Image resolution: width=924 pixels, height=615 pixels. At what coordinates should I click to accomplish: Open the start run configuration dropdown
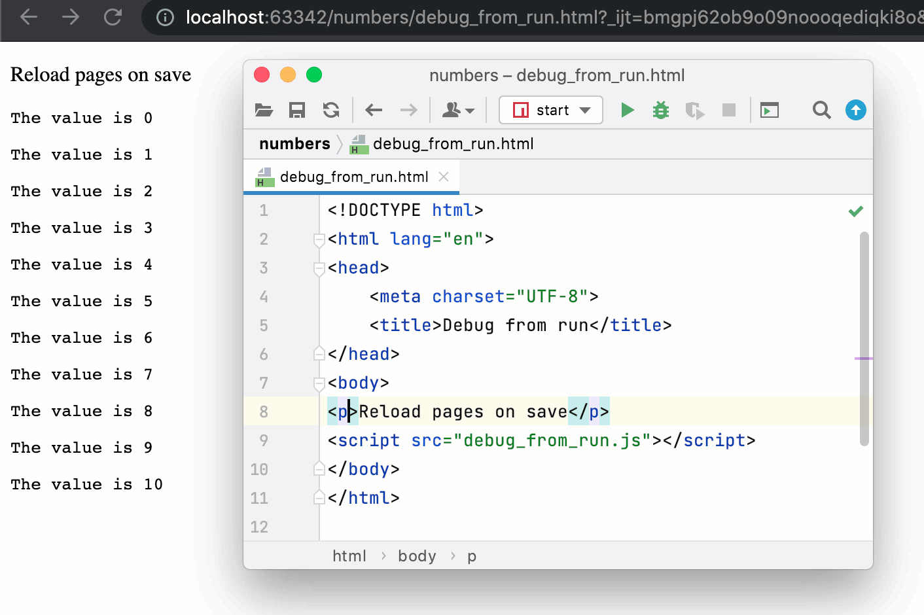(550, 110)
